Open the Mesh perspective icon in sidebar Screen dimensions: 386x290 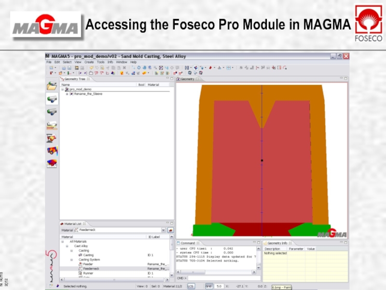click(x=52, y=112)
